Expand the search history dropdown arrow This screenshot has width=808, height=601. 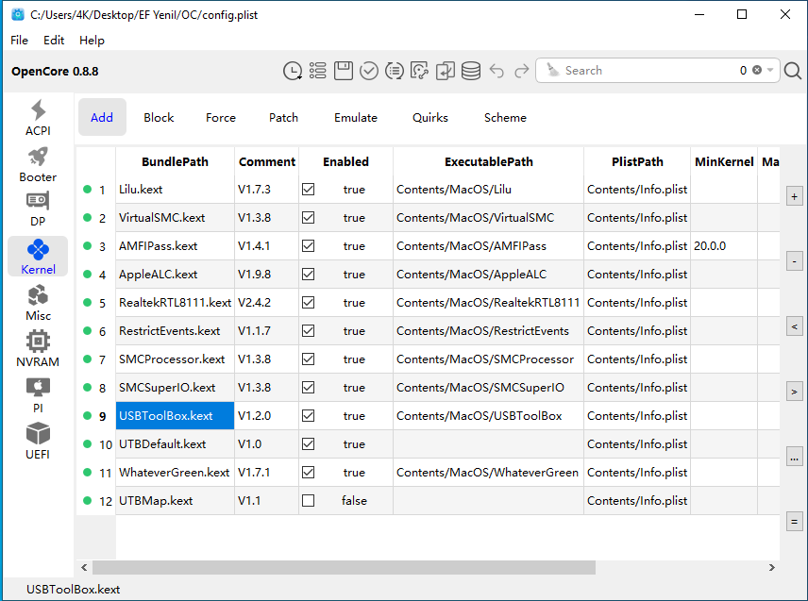770,70
